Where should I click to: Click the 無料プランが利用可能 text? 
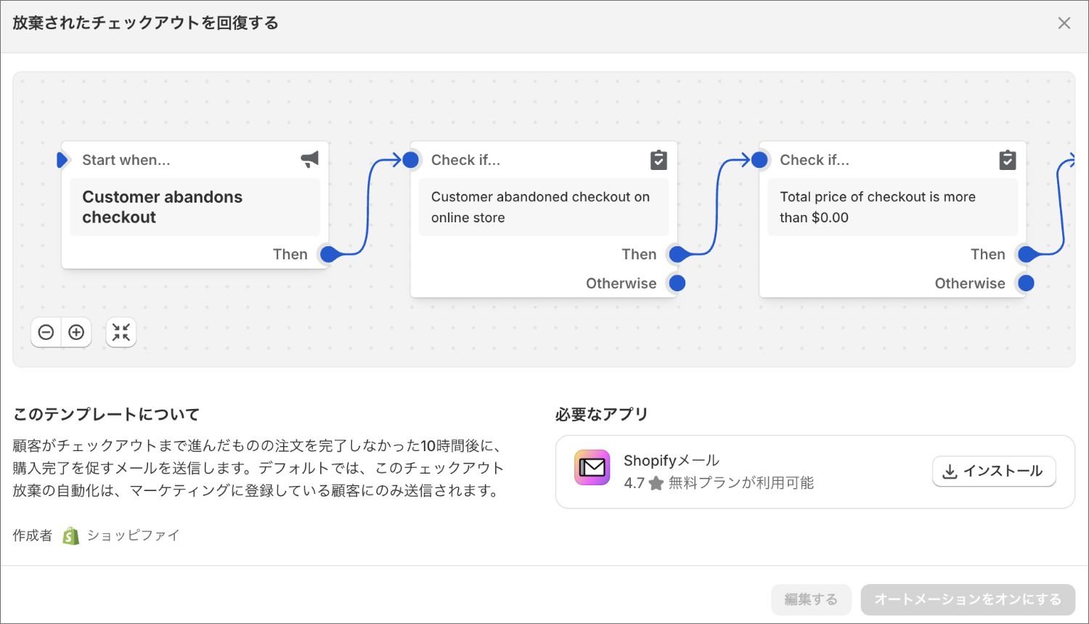(x=741, y=483)
